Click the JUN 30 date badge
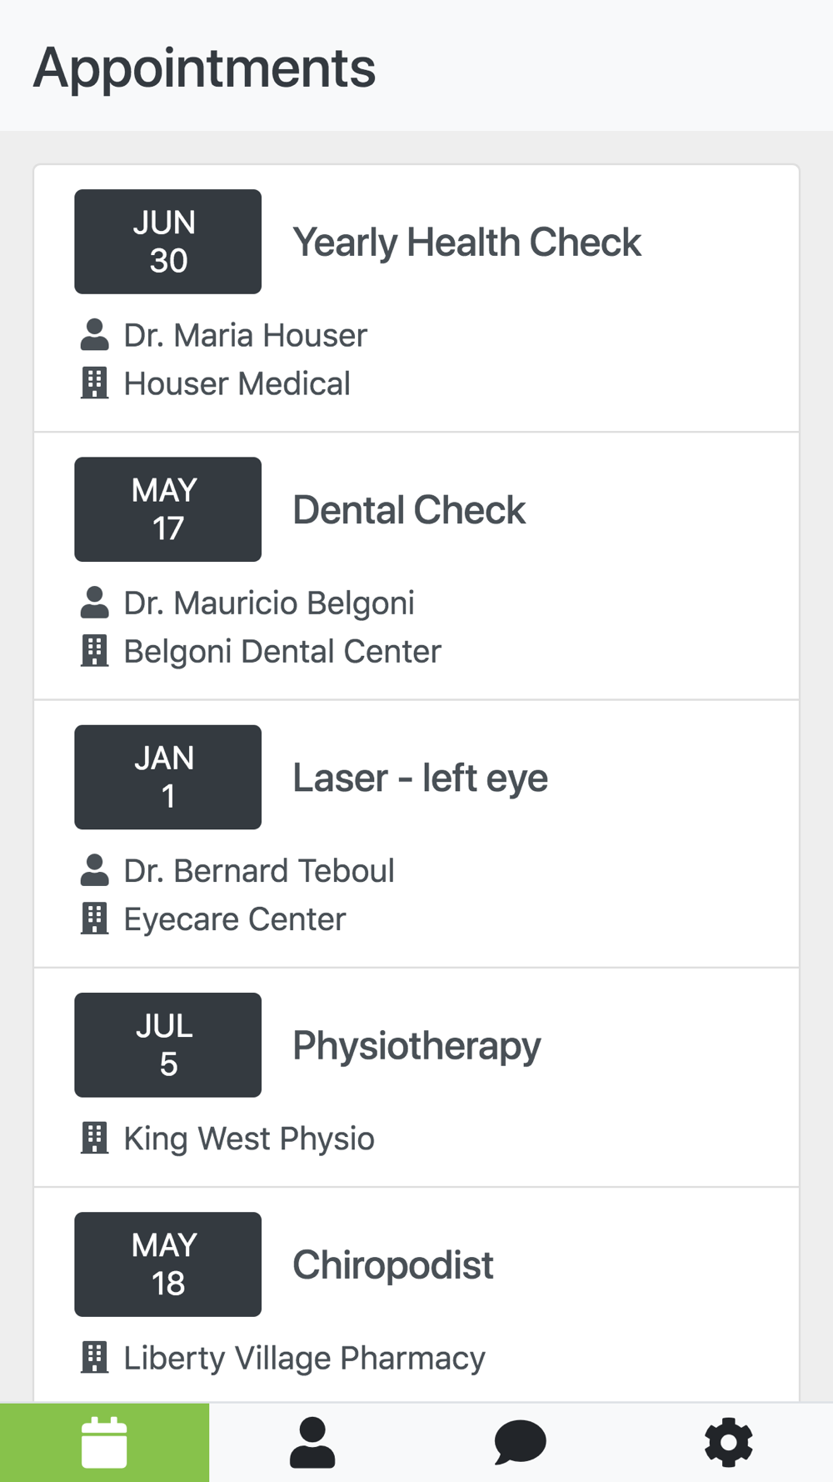 tap(167, 242)
